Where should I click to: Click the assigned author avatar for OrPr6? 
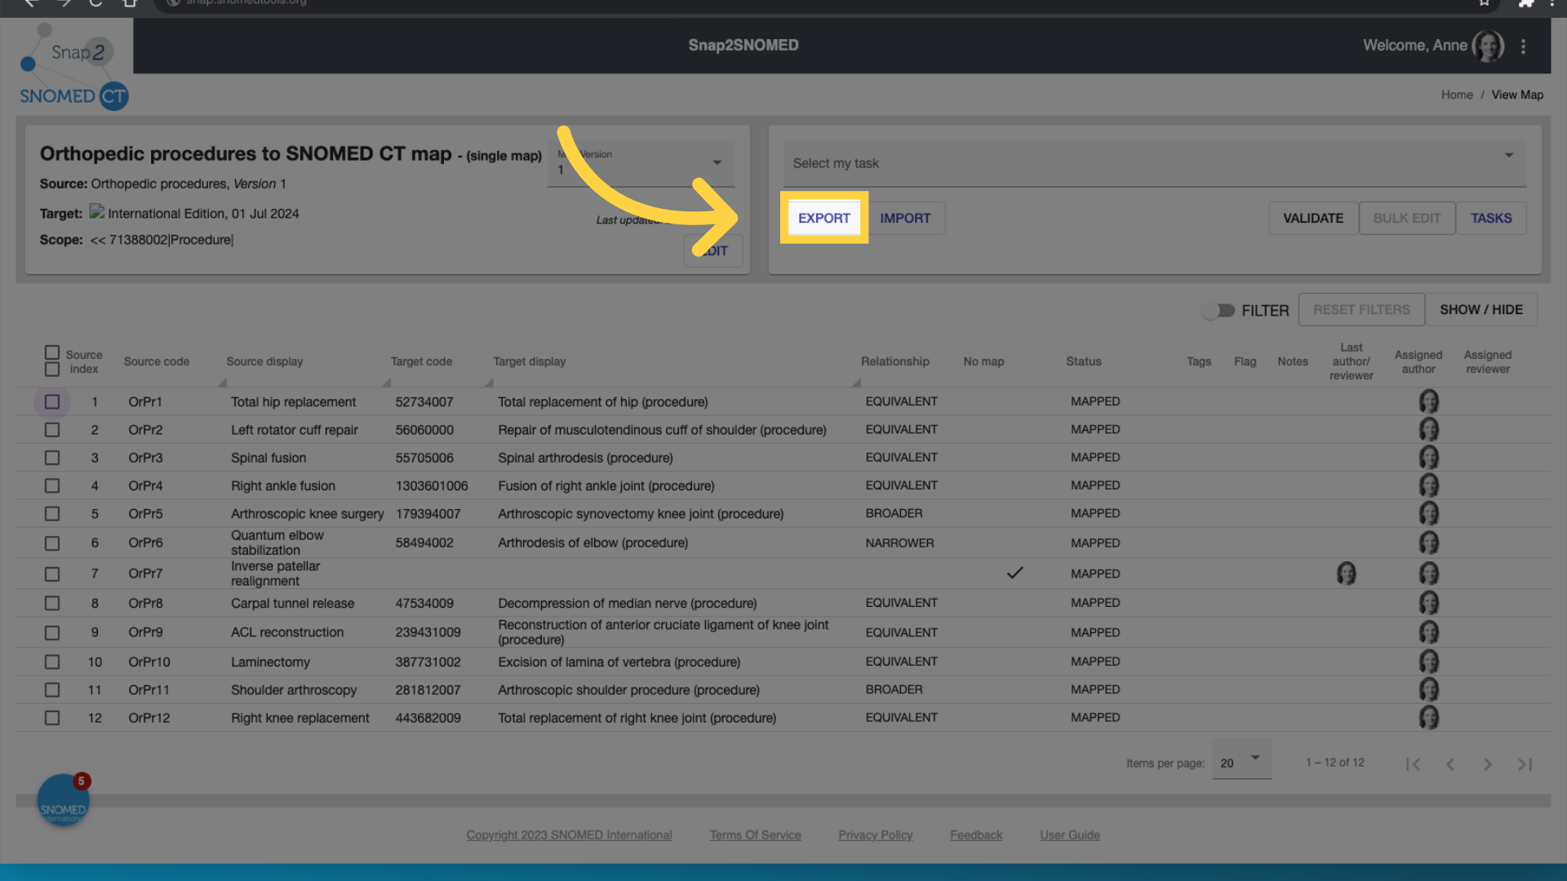coord(1428,542)
